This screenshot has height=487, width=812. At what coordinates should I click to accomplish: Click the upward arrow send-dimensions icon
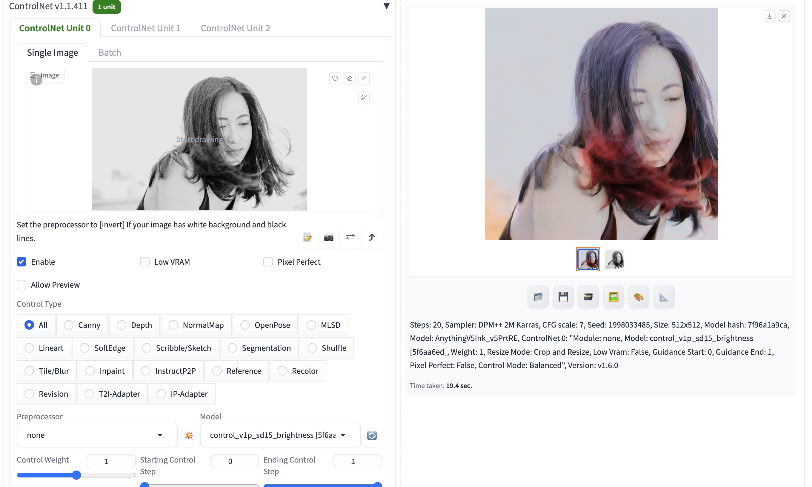372,237
